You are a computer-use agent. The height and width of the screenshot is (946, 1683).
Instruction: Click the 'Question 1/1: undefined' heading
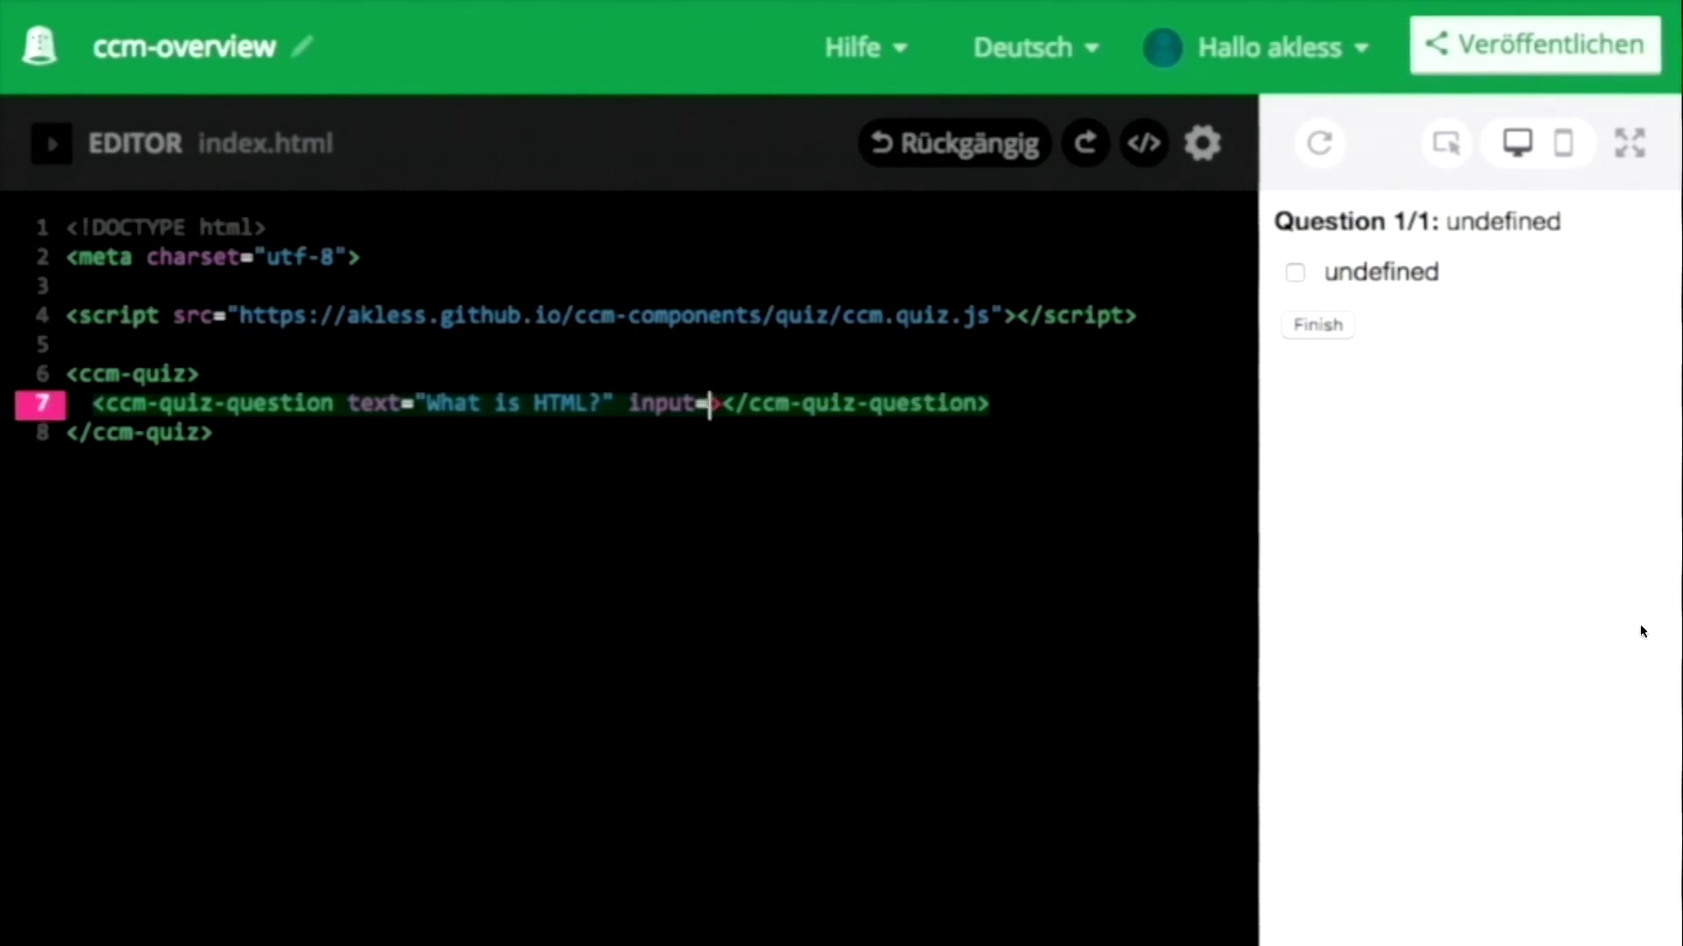(1417, 222)
